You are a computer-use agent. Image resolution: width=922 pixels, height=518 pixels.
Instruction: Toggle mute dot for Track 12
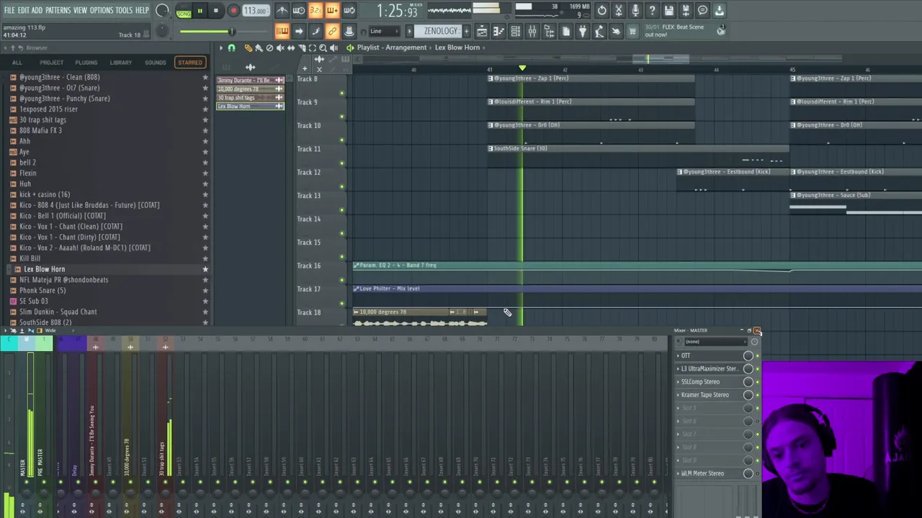click(341, 186)
